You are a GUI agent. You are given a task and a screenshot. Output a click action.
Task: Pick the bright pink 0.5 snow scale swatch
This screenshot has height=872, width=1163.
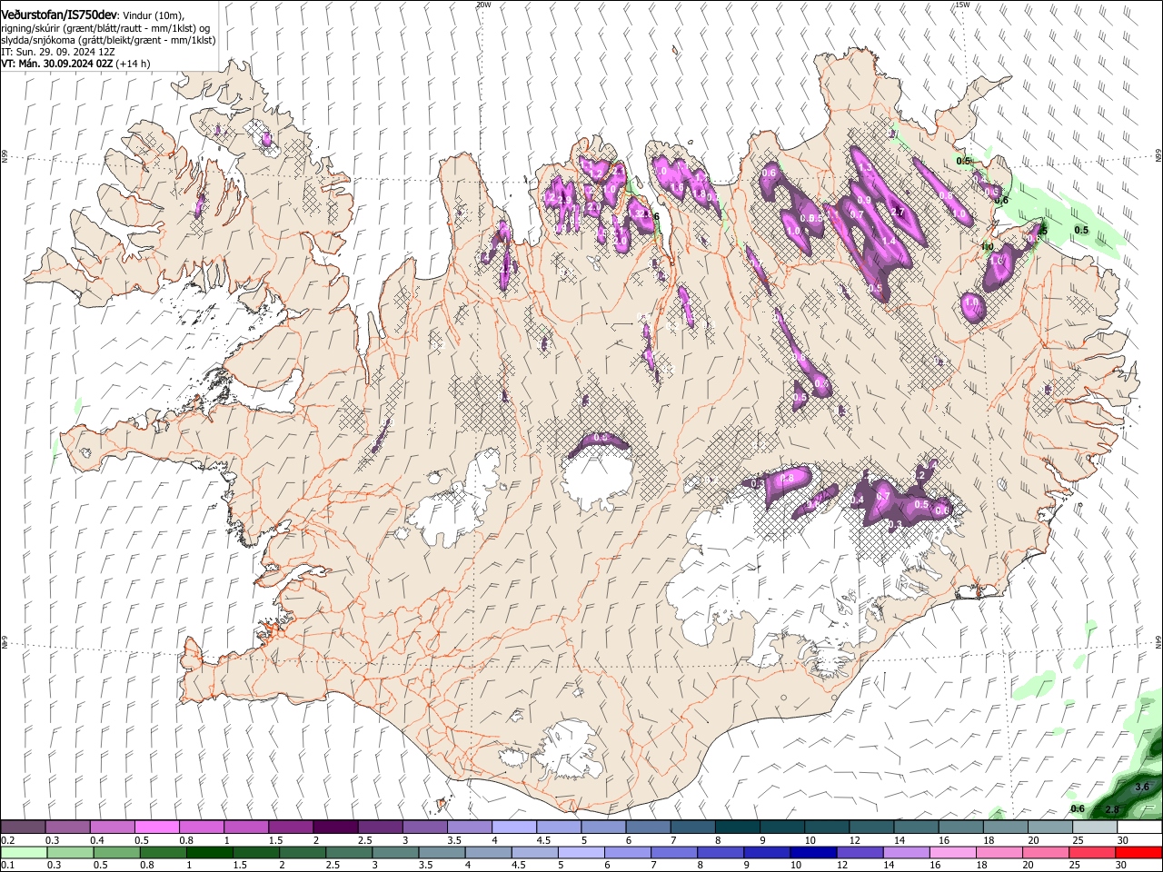click(x=156, y=827)
